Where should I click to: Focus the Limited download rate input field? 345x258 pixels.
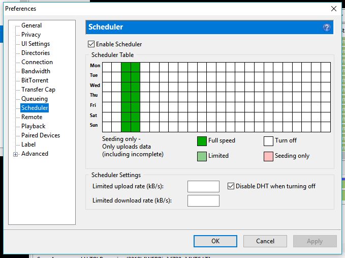tap(203, 200)
